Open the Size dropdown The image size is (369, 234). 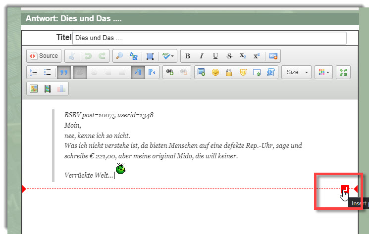tap(296, 72)
